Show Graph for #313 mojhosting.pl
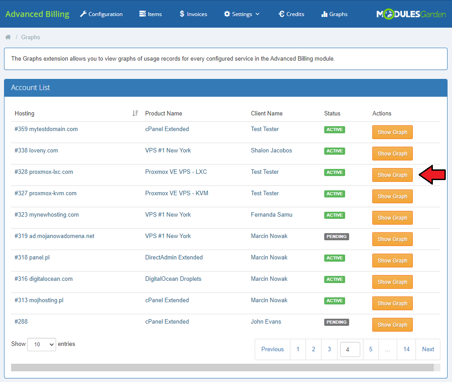 [392, 303]
